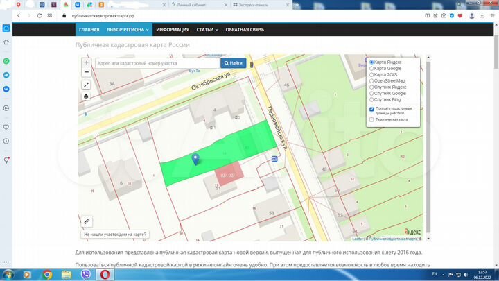
Task: Expand ВЫБОР РЕГИОНА dropdown menu
Action: pyautogui.click(x=128, y=30)
